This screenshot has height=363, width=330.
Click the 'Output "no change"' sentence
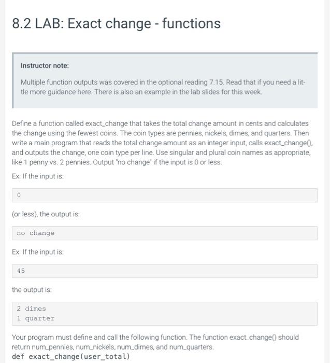pos(157,162)
